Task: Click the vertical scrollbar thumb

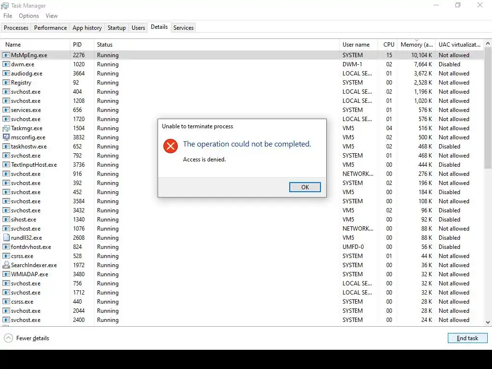Action: click(488, 108)
